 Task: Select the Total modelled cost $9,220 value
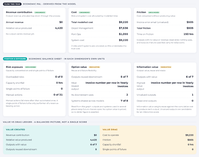tap(123, 22)
